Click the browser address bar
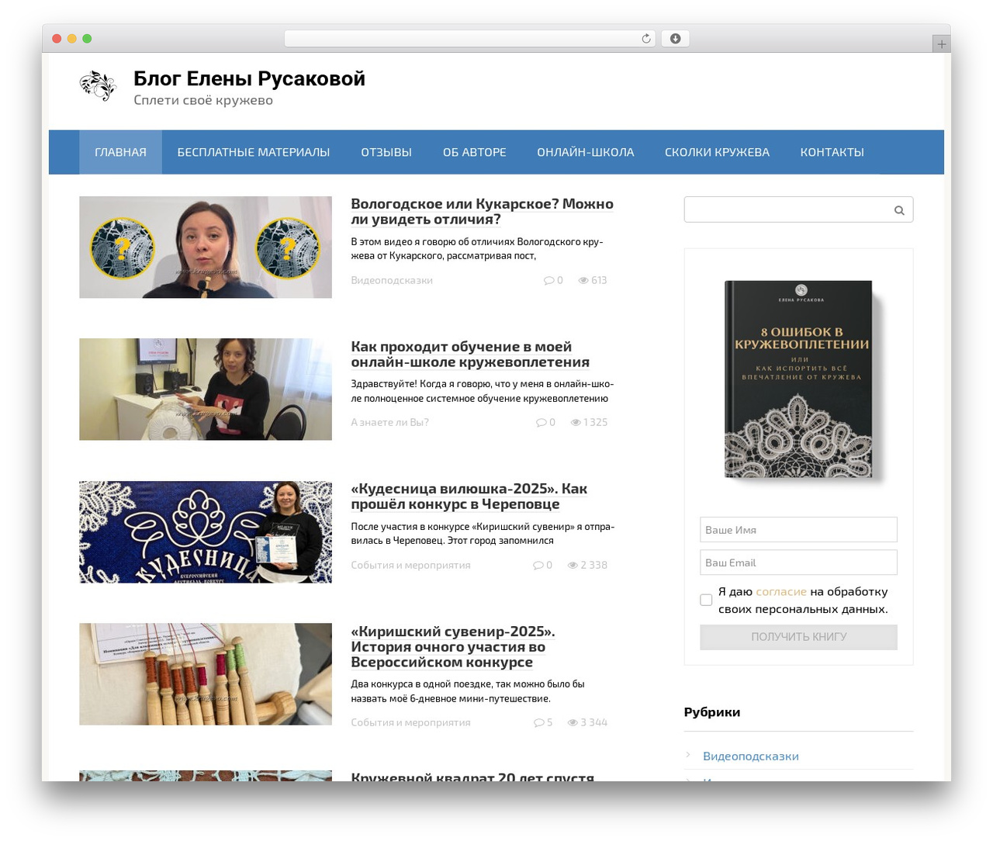This screenshot has width=993, height=841. [x=470, y=39]
